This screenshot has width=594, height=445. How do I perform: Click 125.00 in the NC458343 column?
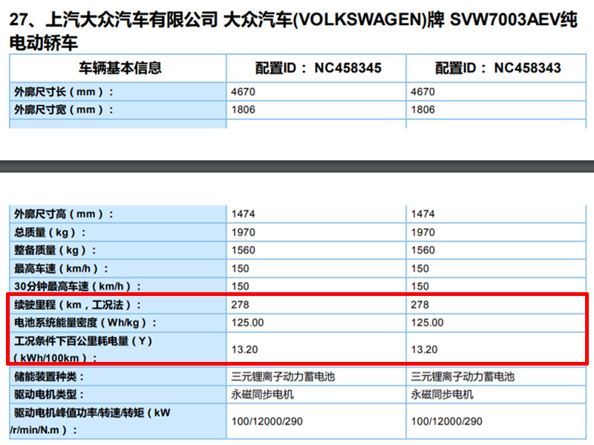click(428, 323)
